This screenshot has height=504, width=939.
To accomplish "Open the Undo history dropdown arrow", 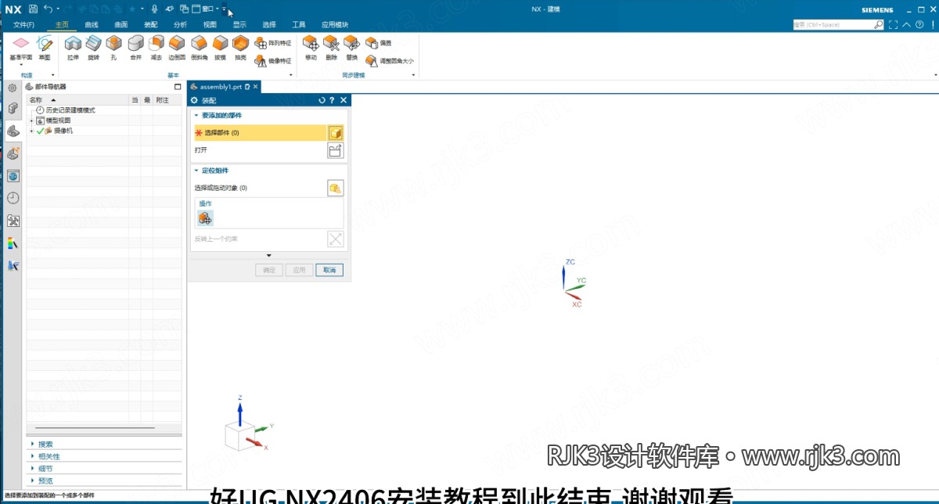I will 58,9.
